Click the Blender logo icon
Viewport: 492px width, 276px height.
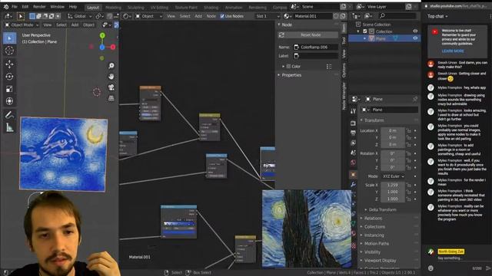pos(6,7)
